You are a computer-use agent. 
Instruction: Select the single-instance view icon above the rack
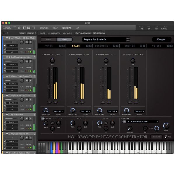3,33
